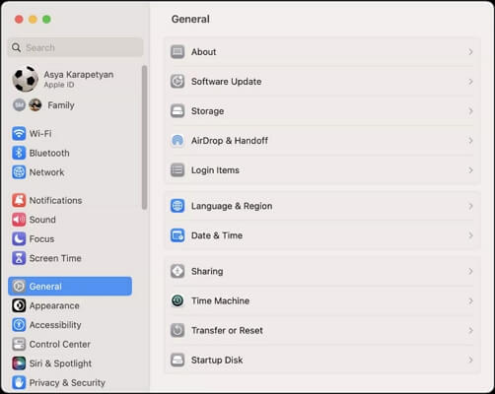Click the Software Update gear icon

(x=177, y=82)
